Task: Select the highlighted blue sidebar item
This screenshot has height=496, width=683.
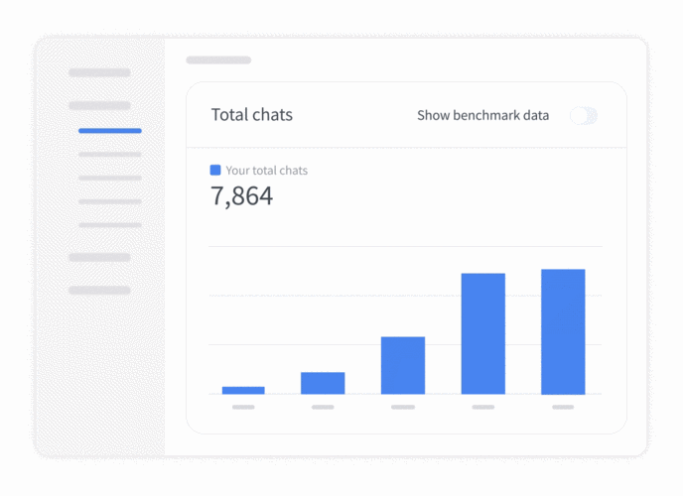Action: point(110,131)
